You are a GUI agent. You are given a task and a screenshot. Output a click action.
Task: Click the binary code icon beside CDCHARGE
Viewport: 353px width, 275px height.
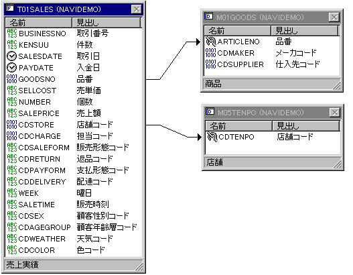pos(12,136)
